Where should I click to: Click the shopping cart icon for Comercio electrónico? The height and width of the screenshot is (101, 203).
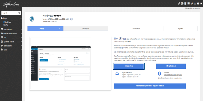click(2, 34)
